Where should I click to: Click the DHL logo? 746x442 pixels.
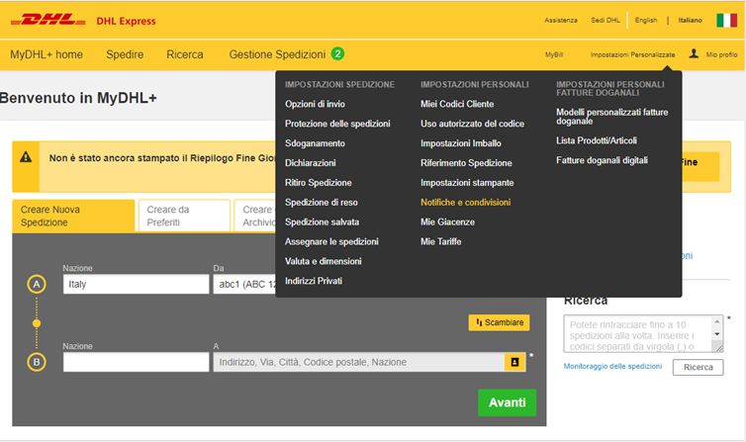point(48,20)
